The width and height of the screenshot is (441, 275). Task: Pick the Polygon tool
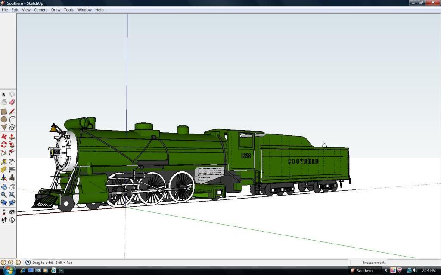click(x=3, y=127)
